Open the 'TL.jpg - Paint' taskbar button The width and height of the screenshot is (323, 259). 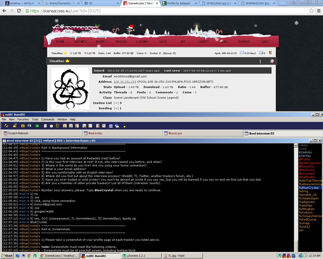(x=182, y=256)
